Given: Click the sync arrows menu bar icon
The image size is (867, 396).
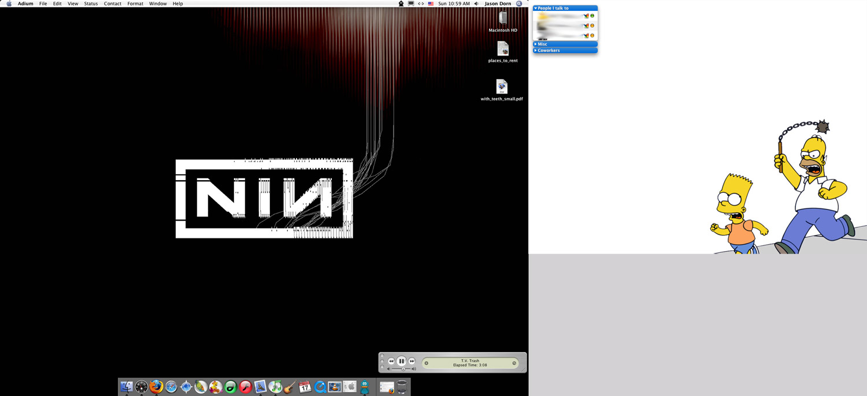Looking at the screenshot, I should click(421, 3).
